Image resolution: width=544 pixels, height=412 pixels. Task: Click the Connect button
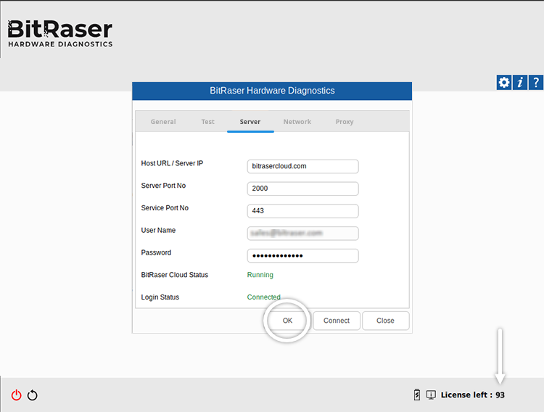point(337,321)
